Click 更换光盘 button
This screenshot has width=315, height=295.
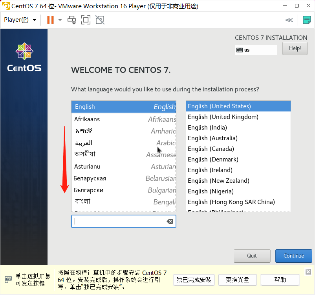pyautogui.click(x=238, y=280)
